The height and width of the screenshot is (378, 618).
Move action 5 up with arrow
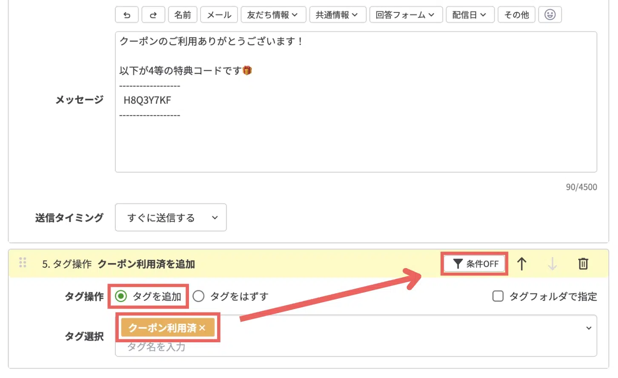[x=522, y=264]
